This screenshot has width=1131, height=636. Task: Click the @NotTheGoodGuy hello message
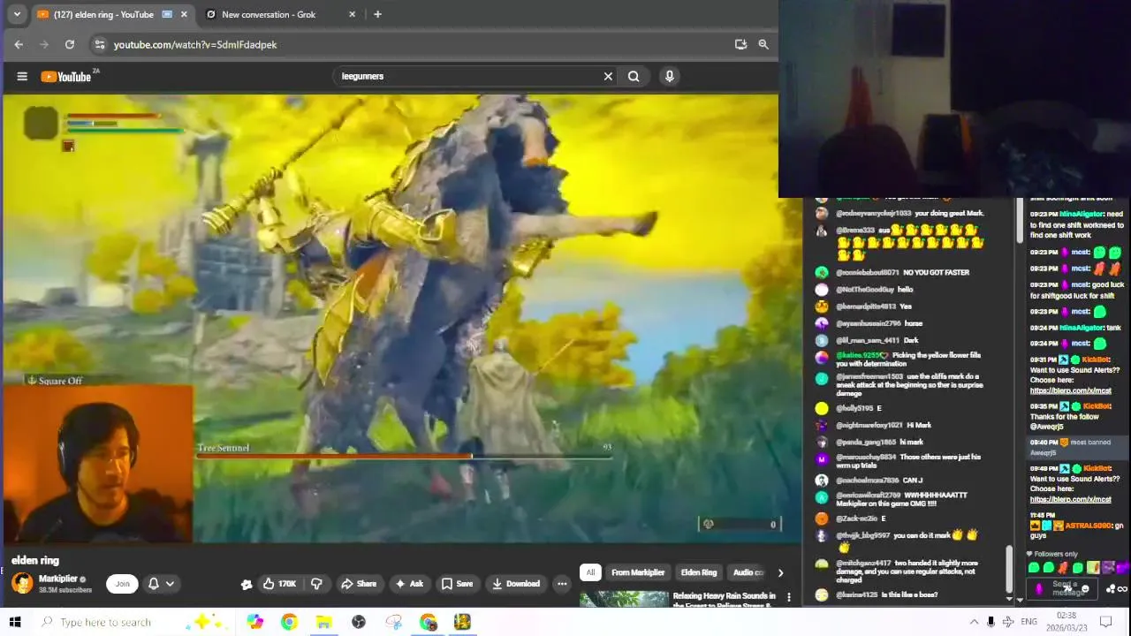tap(864, 290)
